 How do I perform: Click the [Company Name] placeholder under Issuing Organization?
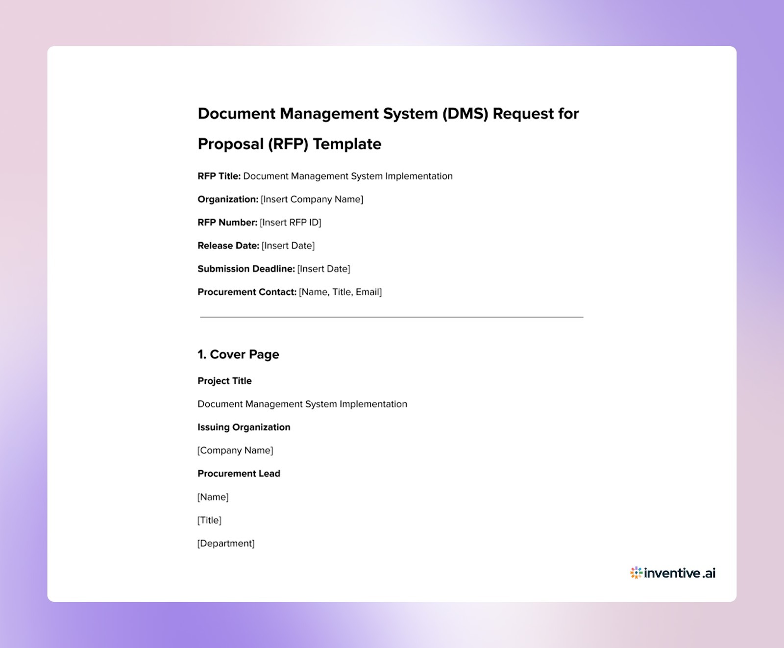[x=235, y=450]
